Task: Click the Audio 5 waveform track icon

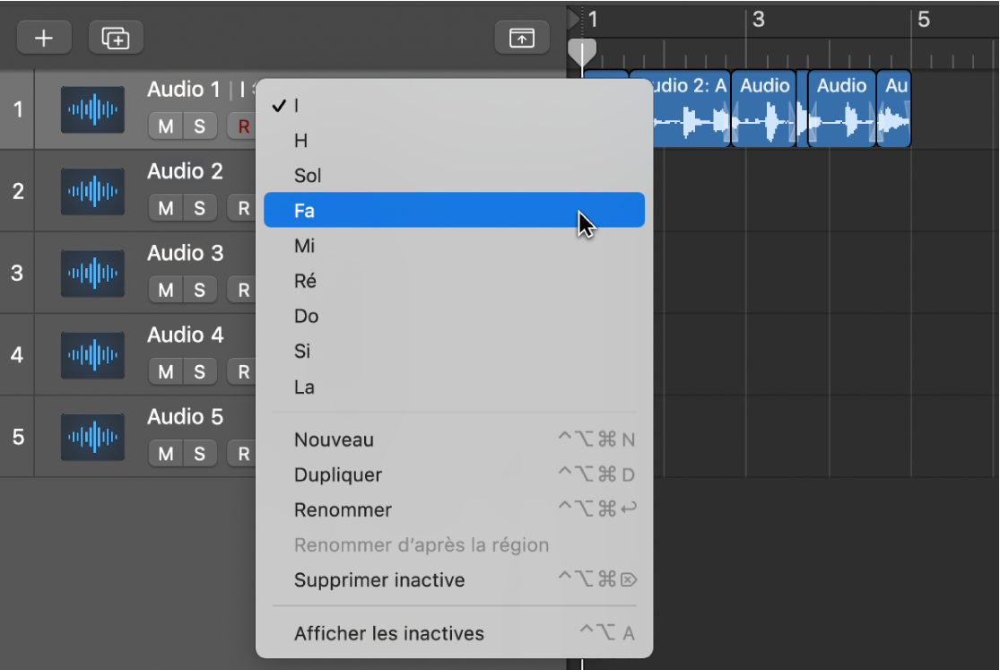Action: tap(92, 437)
